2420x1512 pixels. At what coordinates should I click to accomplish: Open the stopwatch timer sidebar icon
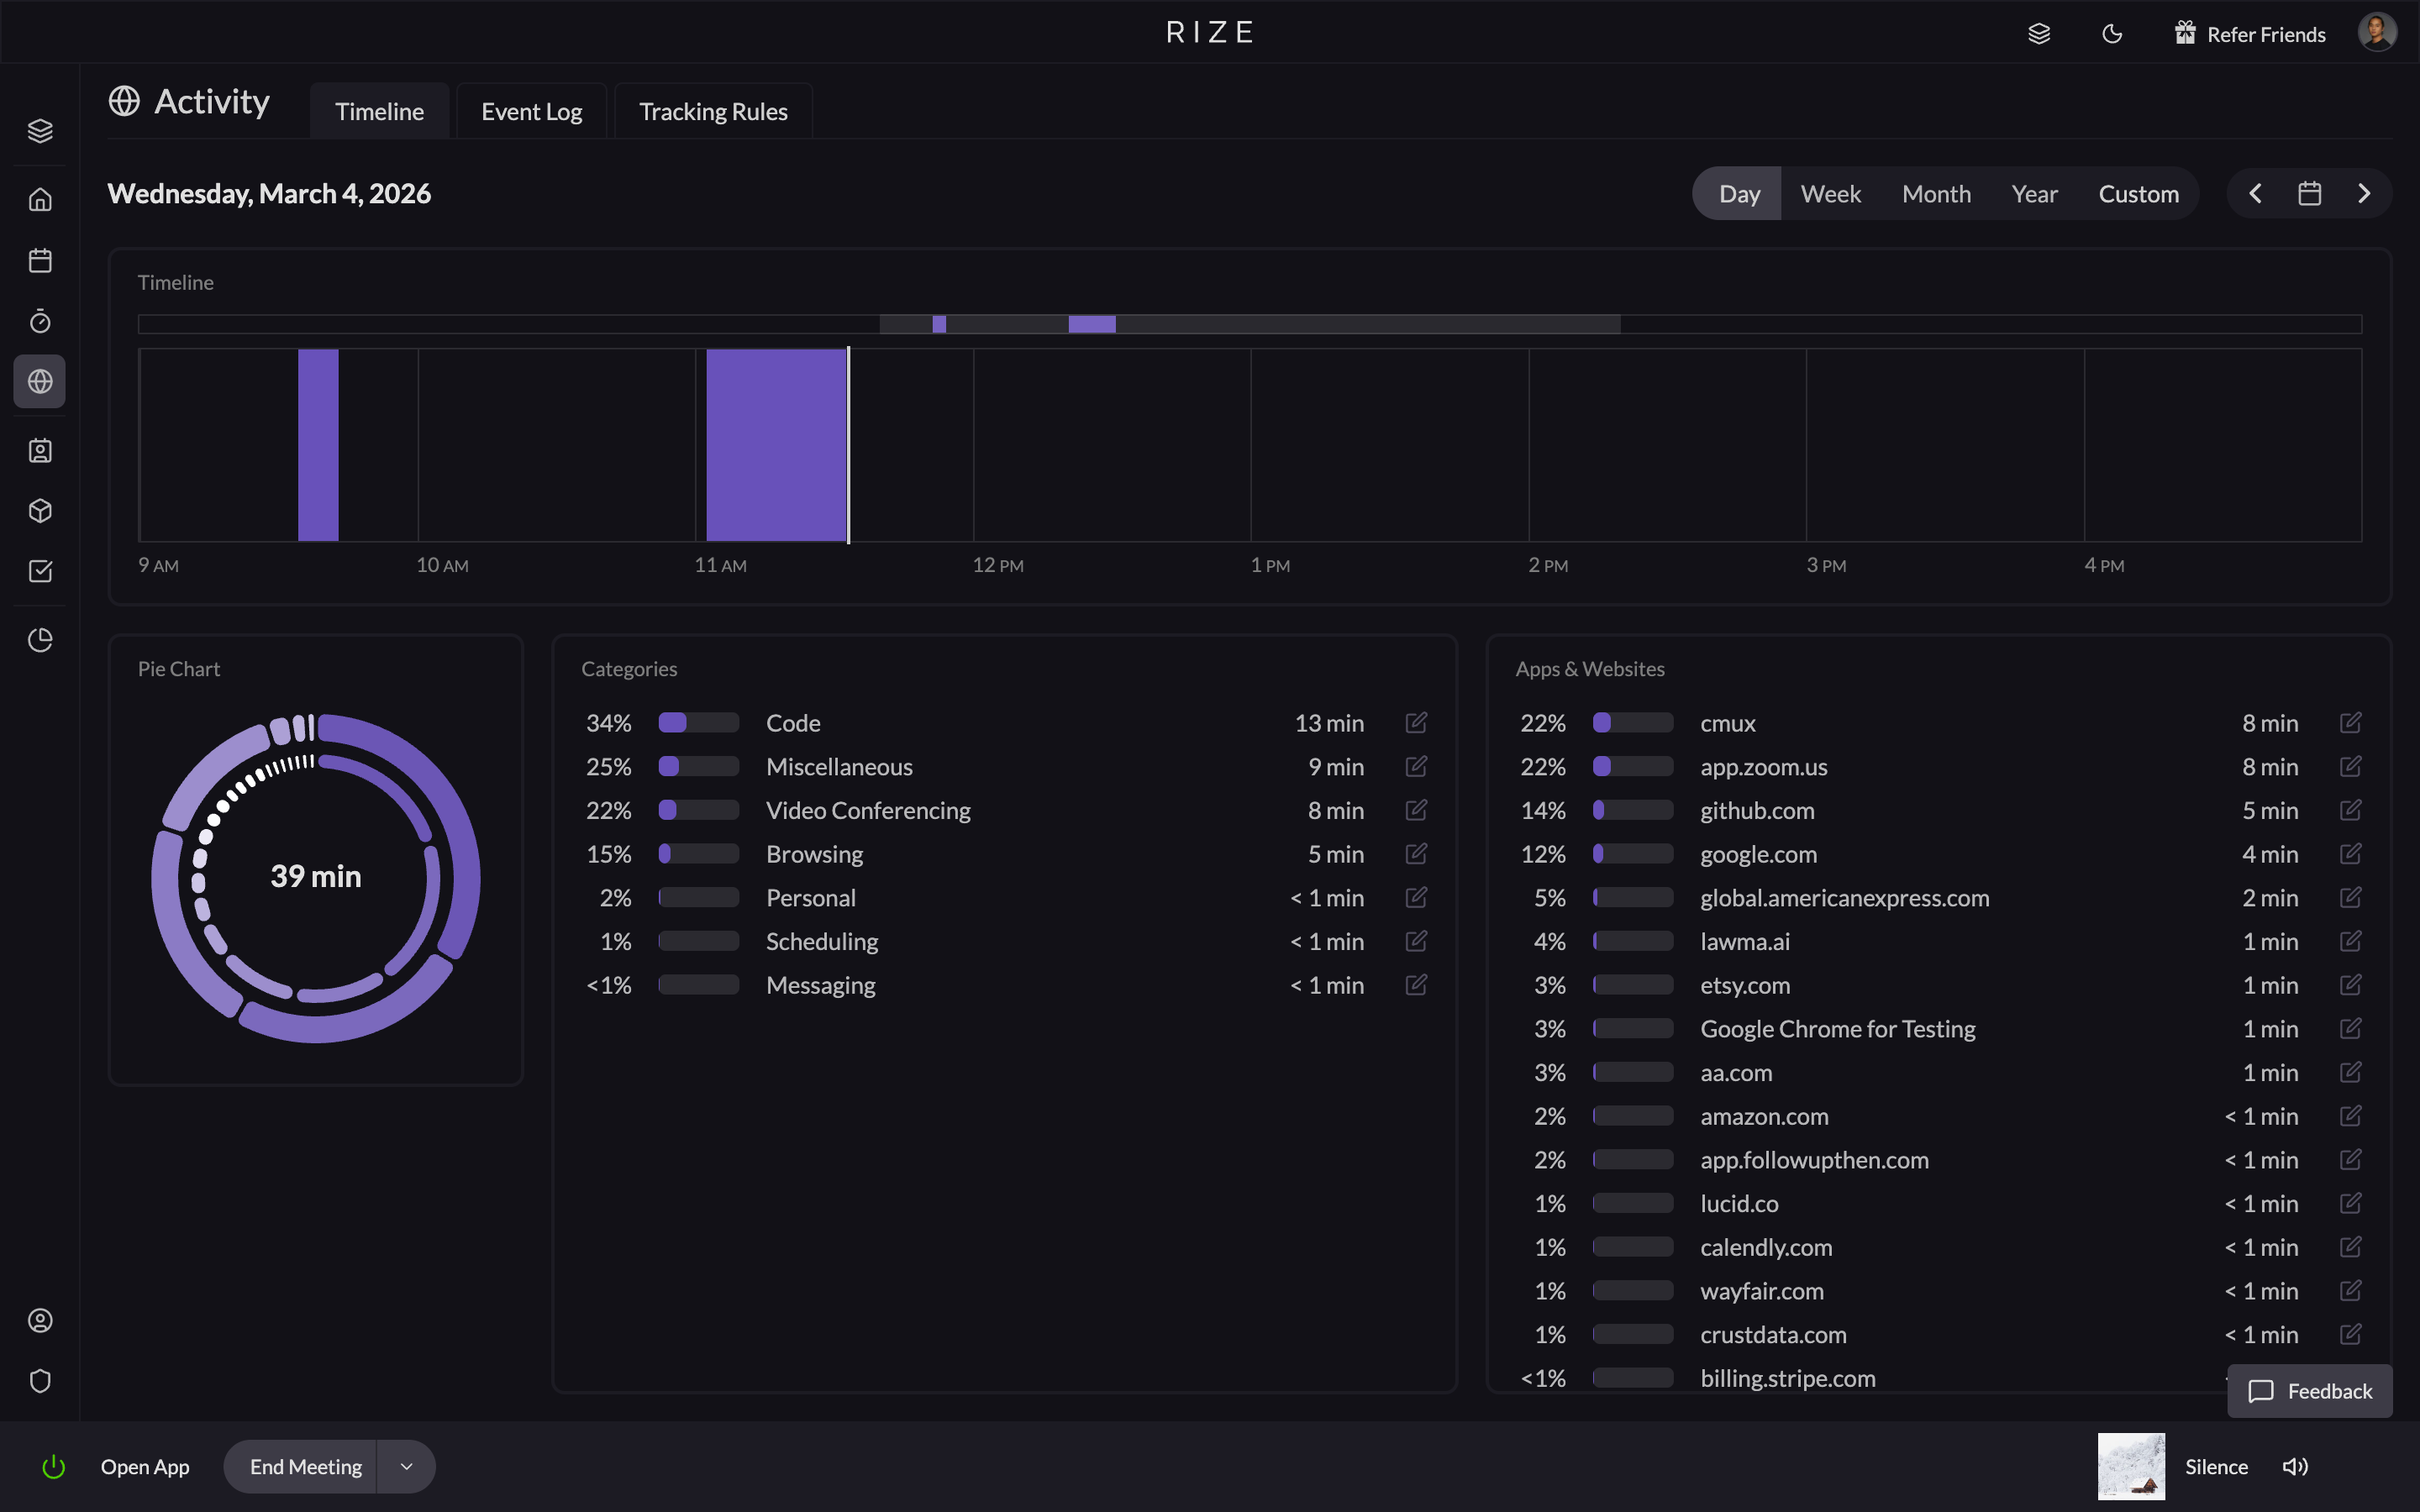40,321
